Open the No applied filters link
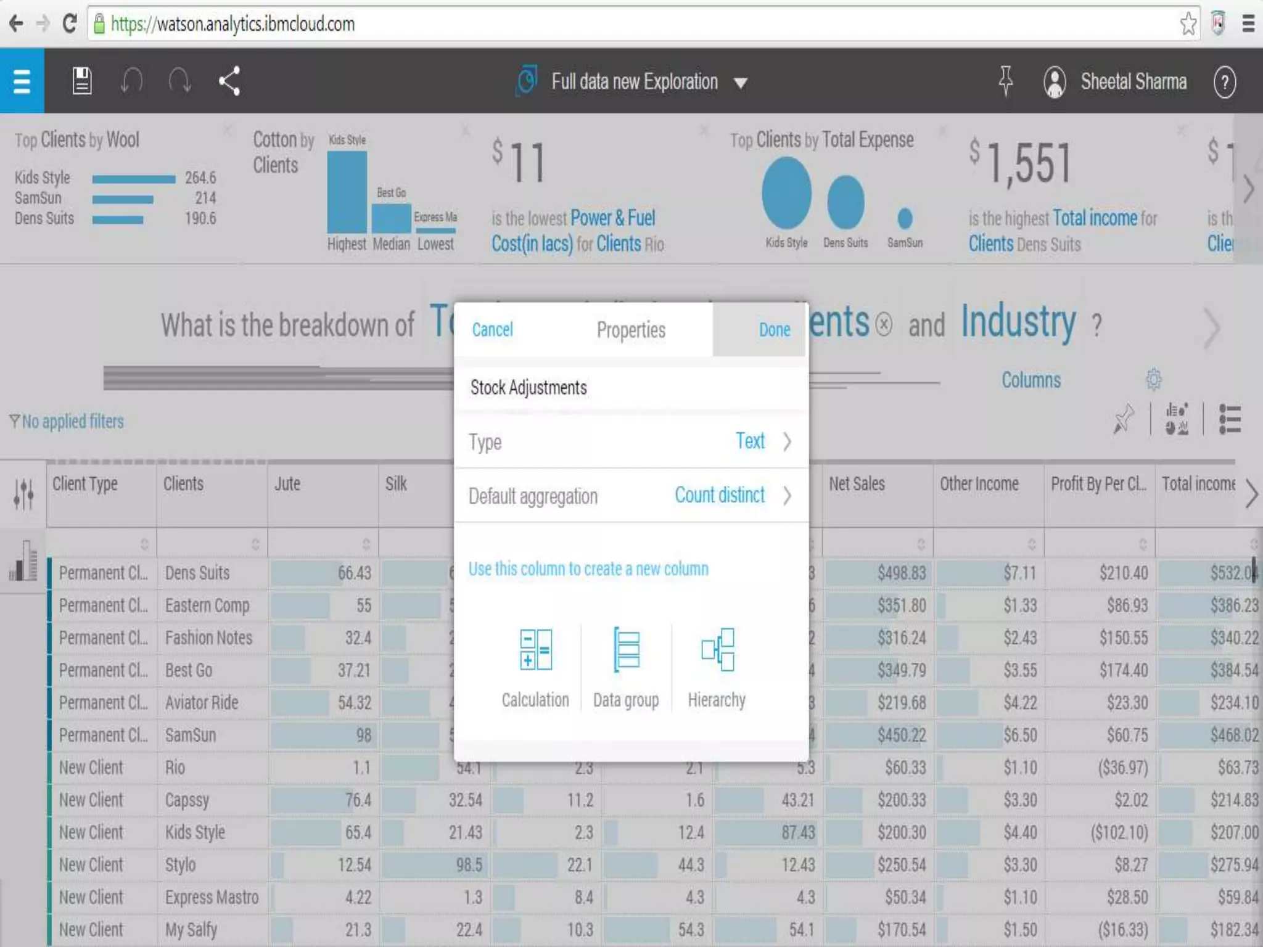 tap(73, 422)
